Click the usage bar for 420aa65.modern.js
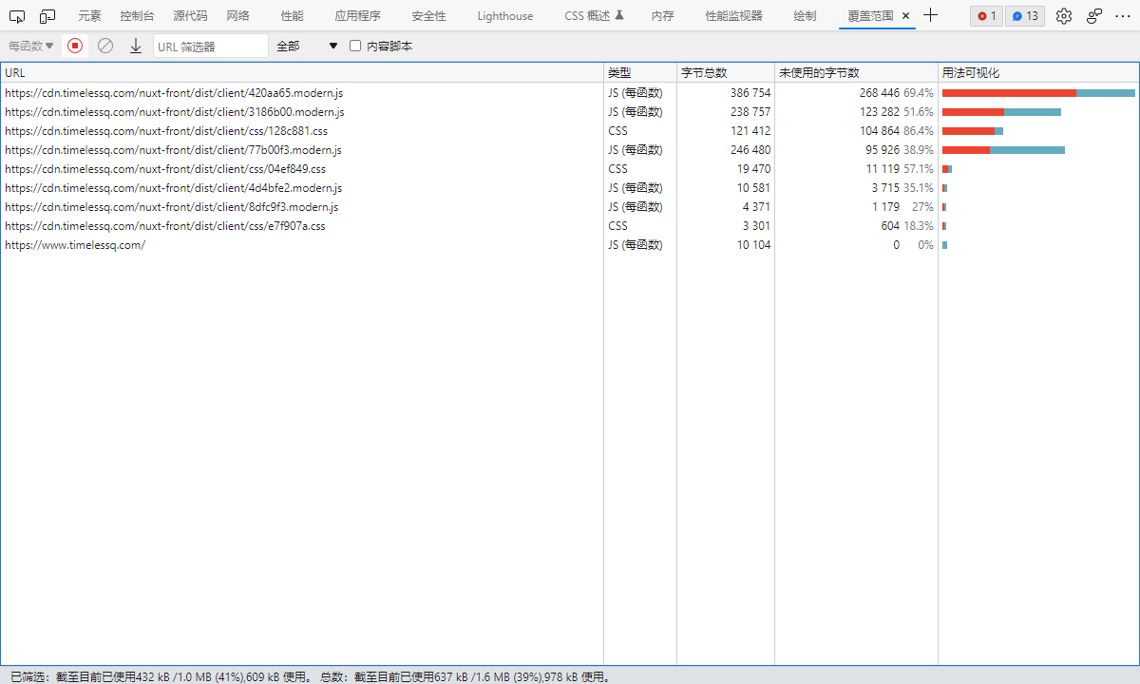Viewport: 1140px width, 684px height. [x=1038, y=93]
